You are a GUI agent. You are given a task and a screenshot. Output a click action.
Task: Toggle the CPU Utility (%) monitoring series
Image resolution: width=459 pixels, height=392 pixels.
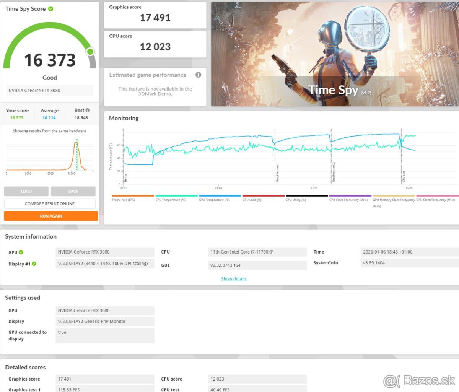[x=296, y=200]
